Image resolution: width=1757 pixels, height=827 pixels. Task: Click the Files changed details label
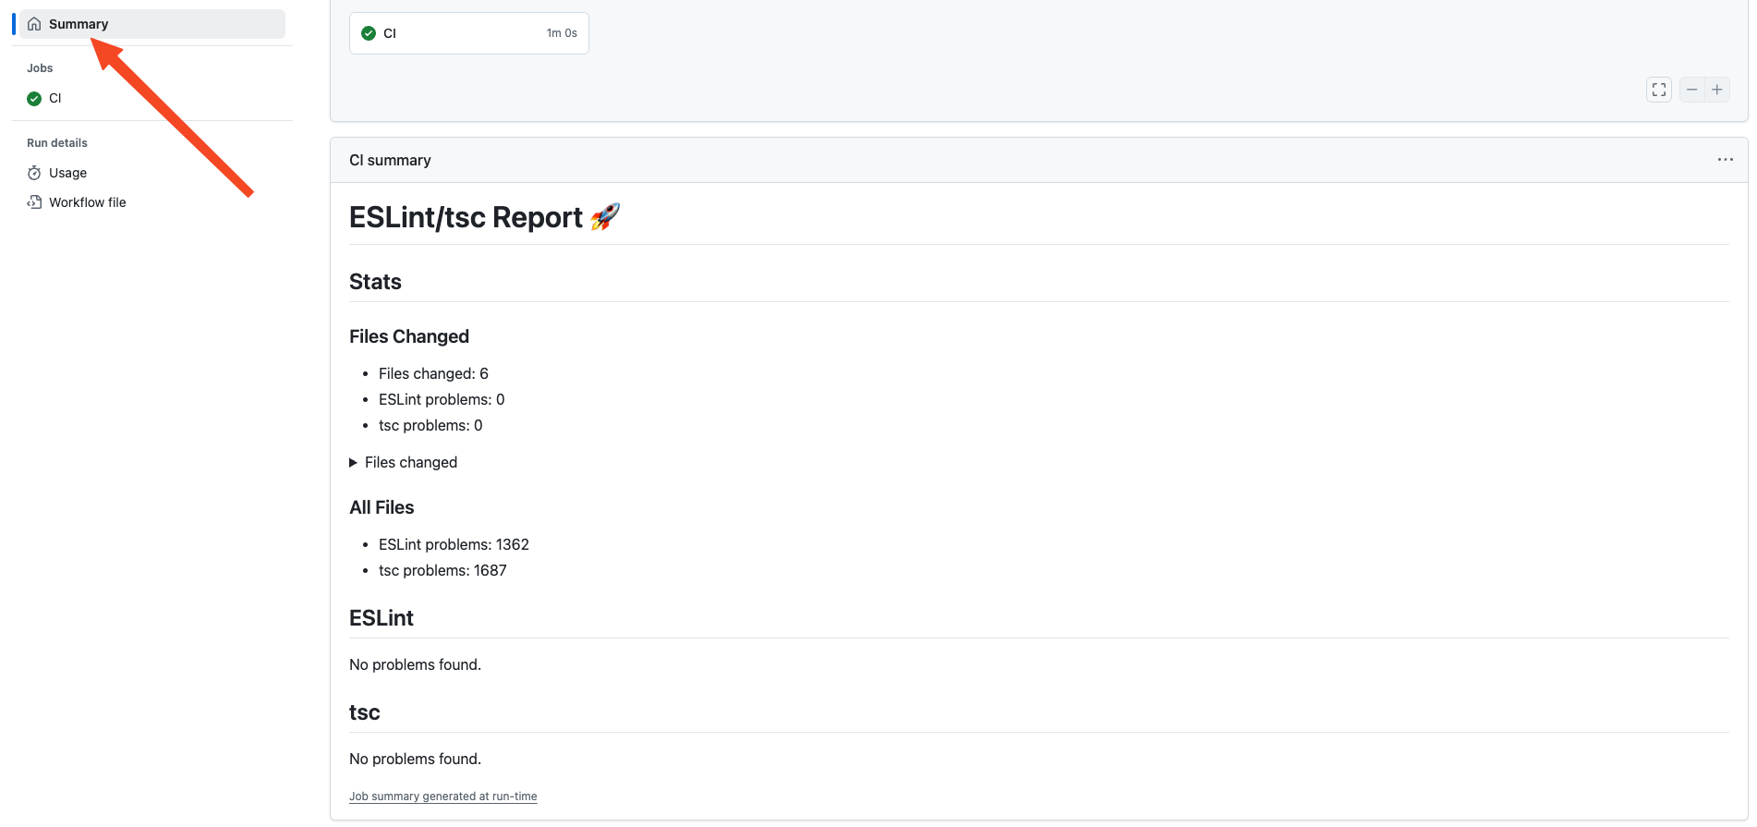pyautogui.click(x=411, y=463)
